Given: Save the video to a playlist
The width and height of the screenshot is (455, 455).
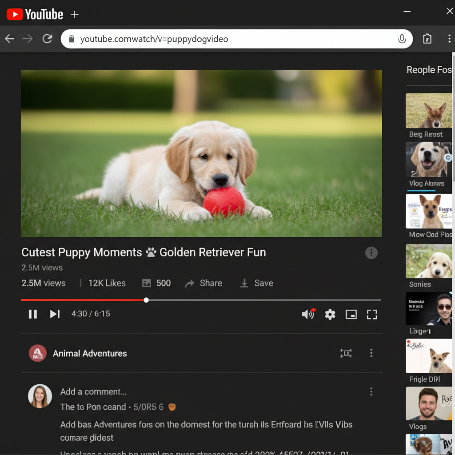Looking at the screenshot, I should point(256,283).
